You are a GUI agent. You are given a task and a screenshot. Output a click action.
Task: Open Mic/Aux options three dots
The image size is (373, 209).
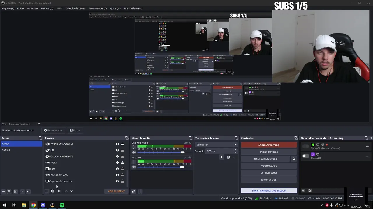click(x=134, y=162)
